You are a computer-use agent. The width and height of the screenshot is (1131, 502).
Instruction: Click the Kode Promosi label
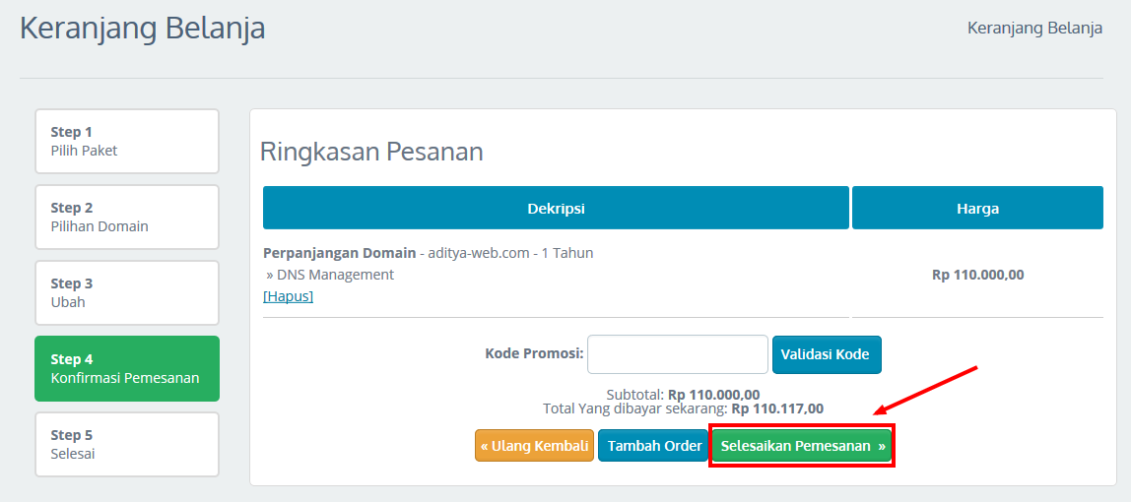534,354
